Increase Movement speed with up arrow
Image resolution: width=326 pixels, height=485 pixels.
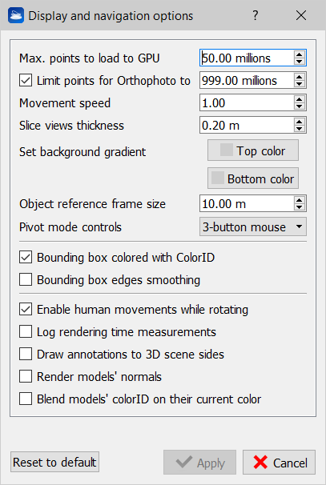299,99
